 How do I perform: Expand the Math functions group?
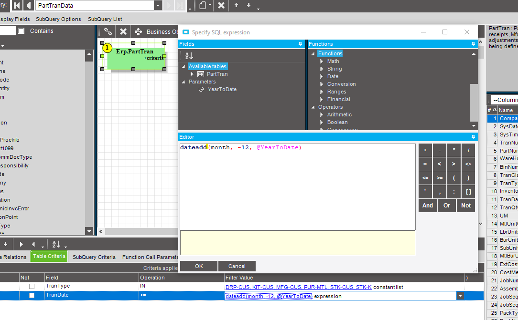[x=322, y=62]
